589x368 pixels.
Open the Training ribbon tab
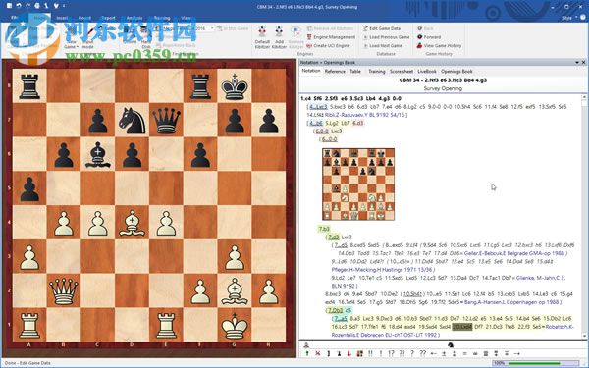(x=162, y=18)
